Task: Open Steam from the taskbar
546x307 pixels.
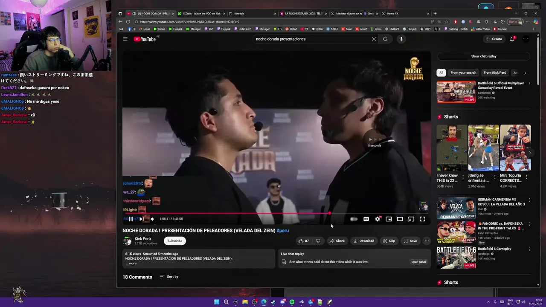Action: 273,302
